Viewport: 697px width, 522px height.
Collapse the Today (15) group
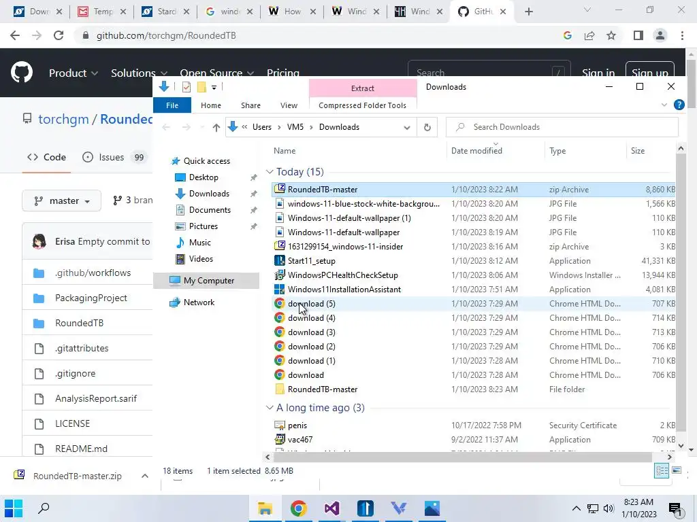[270, 172]
